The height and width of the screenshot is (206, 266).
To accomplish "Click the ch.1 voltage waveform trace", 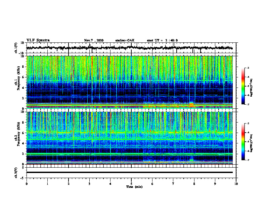I will 130,48.
